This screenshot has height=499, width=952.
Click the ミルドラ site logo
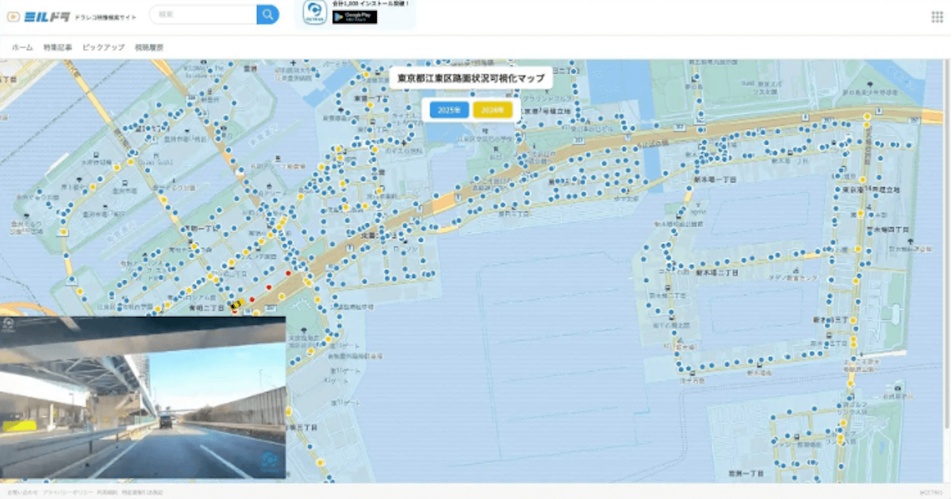(x=38, y=16)
